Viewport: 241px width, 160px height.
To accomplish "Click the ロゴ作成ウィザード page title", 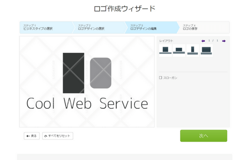I will (125, 8).
